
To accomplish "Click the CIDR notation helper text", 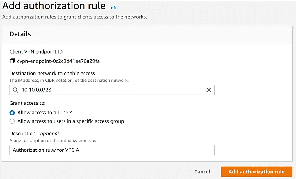I will [x=69, y=80].
